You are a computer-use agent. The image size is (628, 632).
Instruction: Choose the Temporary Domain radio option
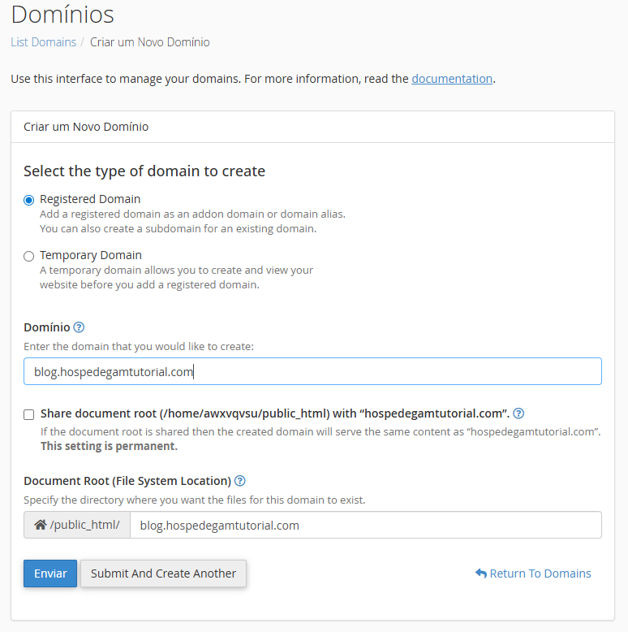[29, 256]
